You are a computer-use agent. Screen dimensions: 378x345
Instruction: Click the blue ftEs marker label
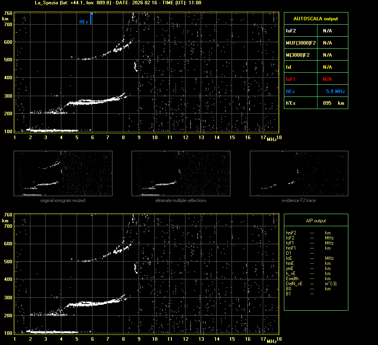point(84,22)
